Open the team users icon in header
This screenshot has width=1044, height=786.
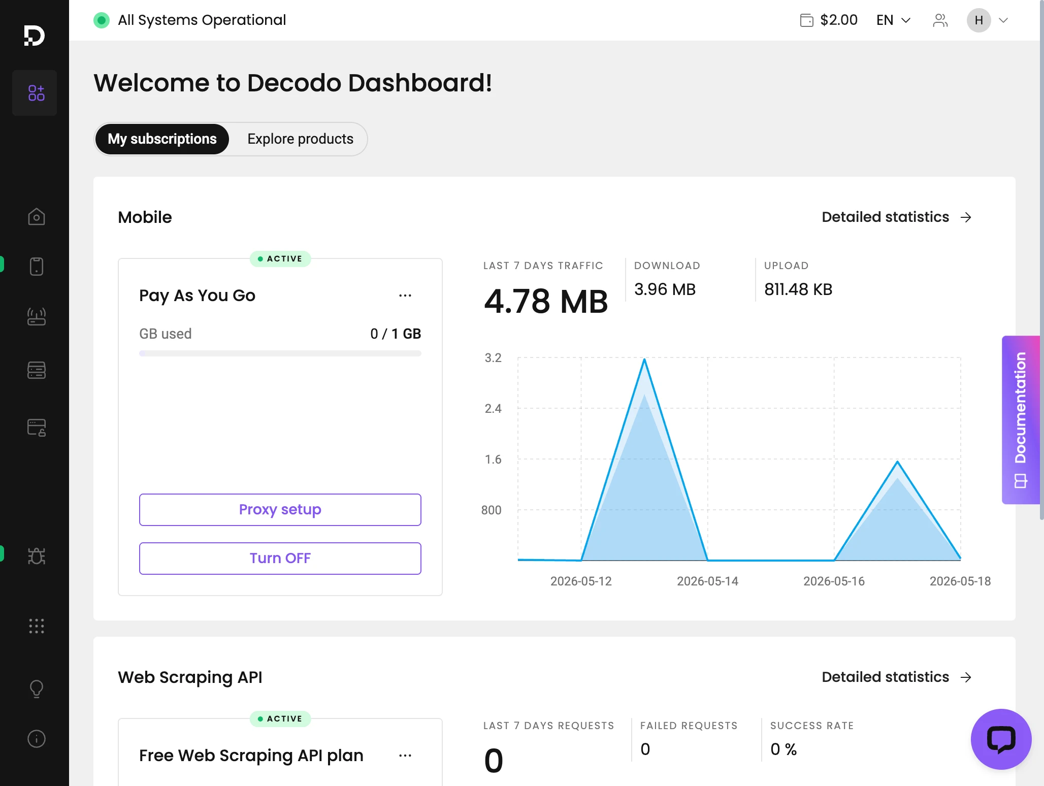pos(940,20)
